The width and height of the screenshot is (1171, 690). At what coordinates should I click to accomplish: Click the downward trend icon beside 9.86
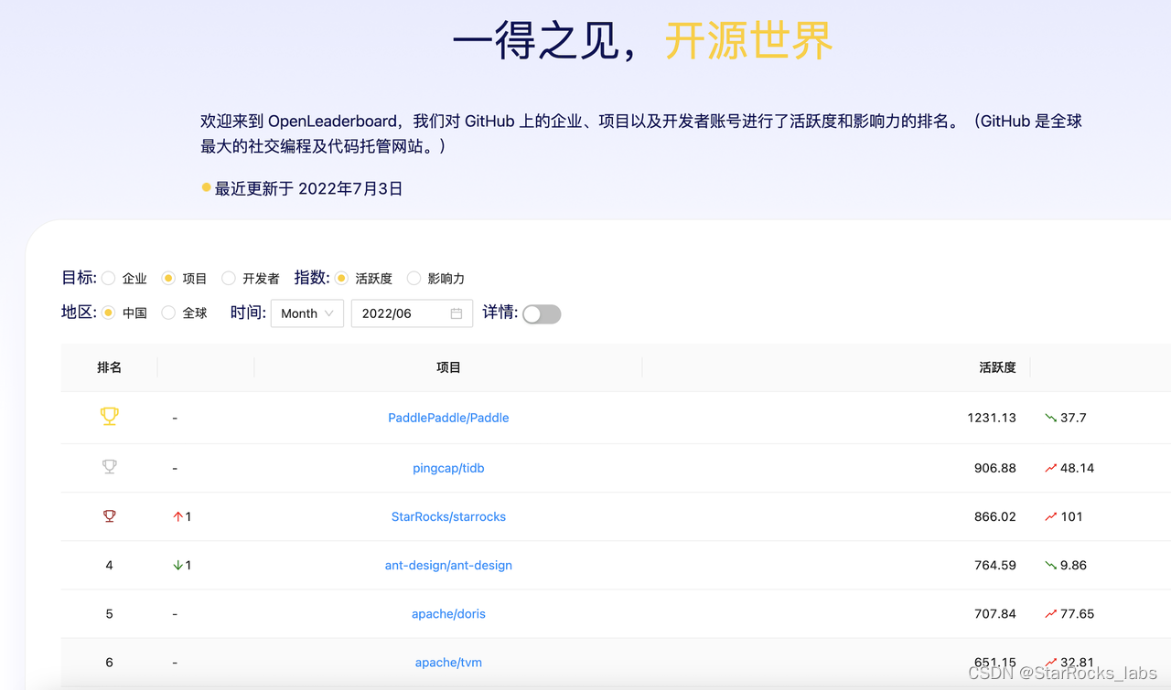1050,565
